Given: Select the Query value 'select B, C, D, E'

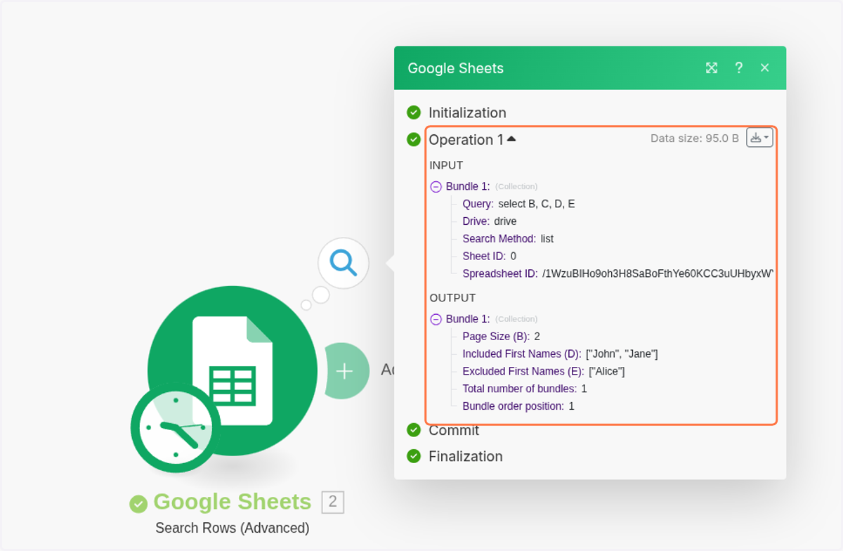Looking at the screenshot, I should pos(537,204).
